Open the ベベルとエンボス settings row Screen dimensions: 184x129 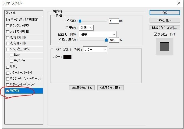coord(24,49)
